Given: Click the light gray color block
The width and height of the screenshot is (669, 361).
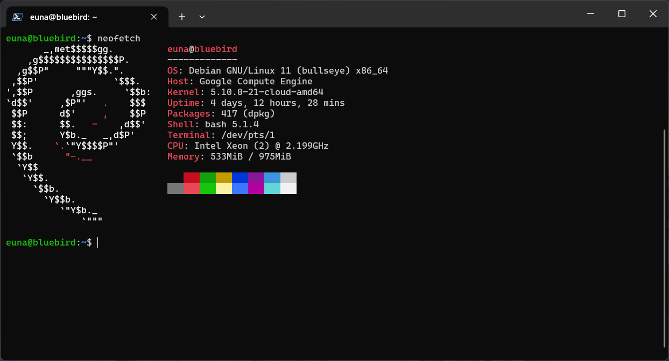Looking at the screenshot, I should tap(288, 178).
